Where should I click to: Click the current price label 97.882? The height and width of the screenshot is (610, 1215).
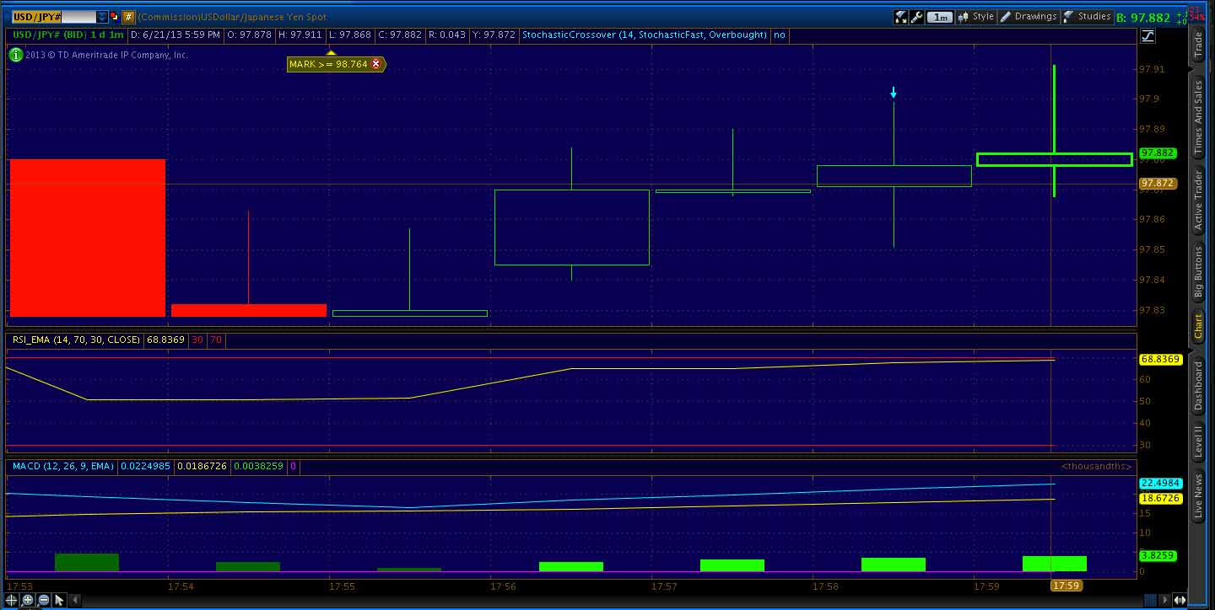(1157, 153)
